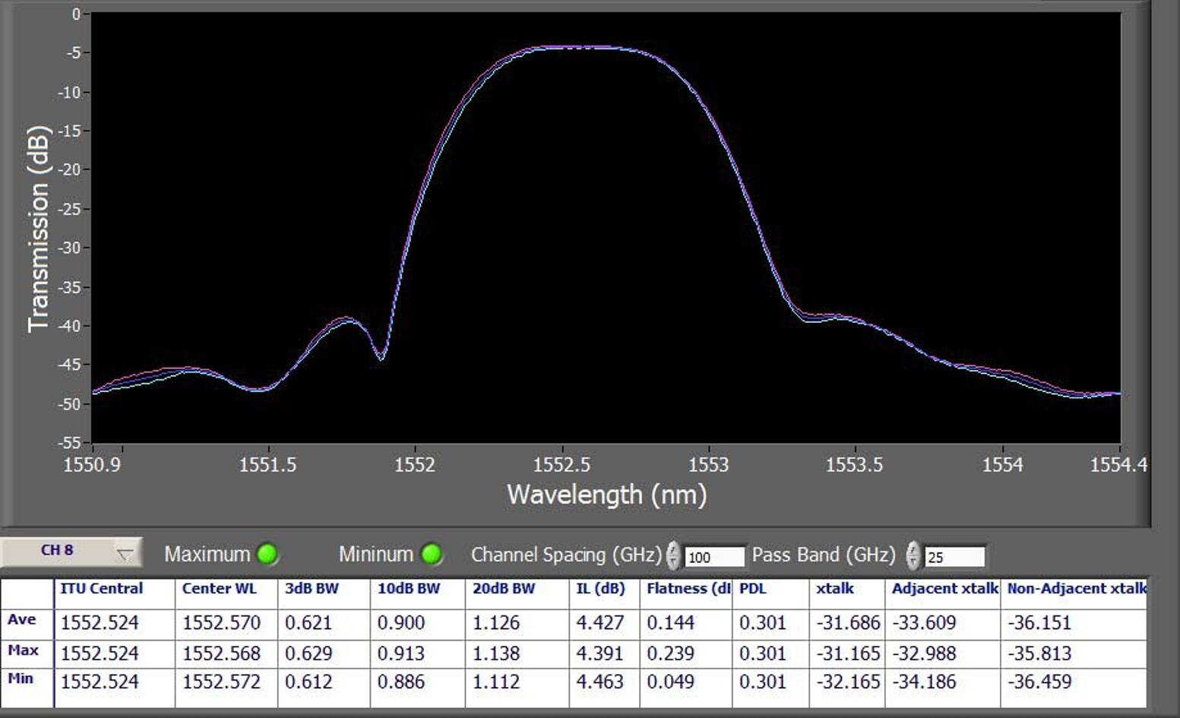This screenshot has height=718, width=1180.
Task: Decrement the Channel Spacing value arrow
Action: click(673, 560)
